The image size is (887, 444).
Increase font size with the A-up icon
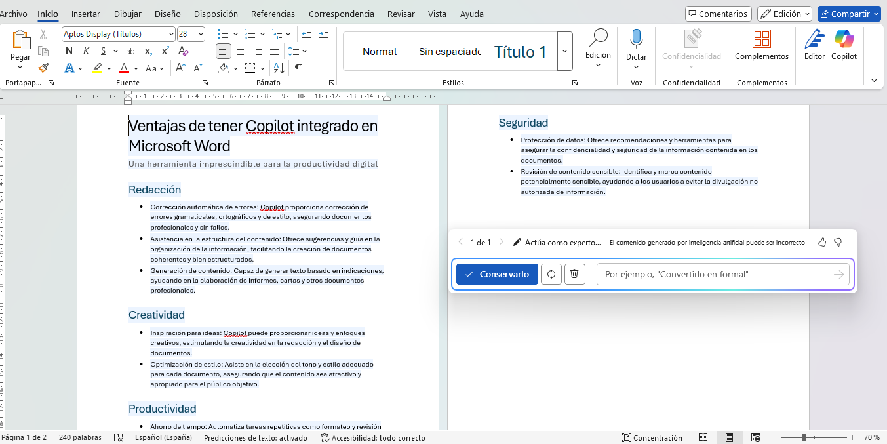181,68
